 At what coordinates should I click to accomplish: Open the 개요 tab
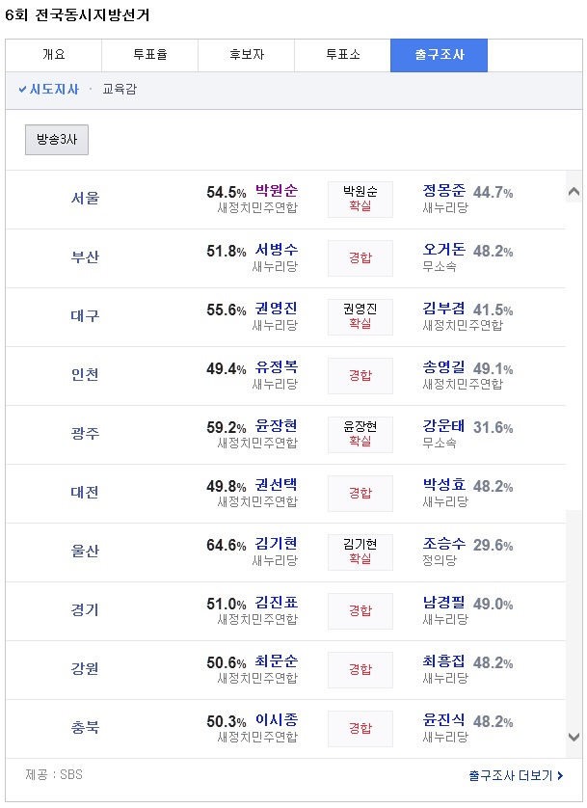(x=54, y=55)
